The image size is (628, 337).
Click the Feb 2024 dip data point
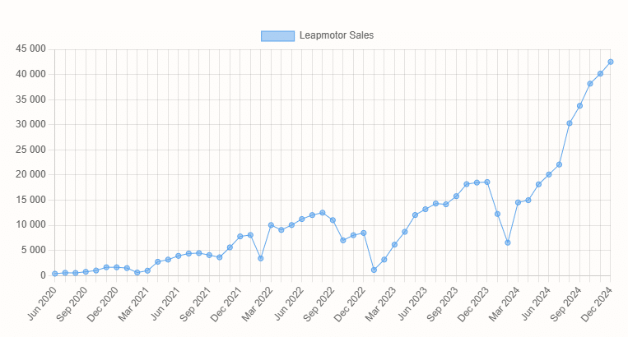tap(508, 242)
